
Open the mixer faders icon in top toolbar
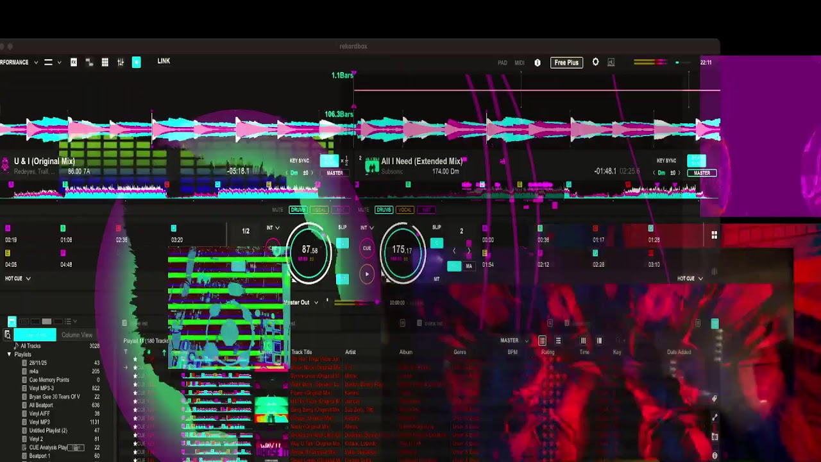121,62
